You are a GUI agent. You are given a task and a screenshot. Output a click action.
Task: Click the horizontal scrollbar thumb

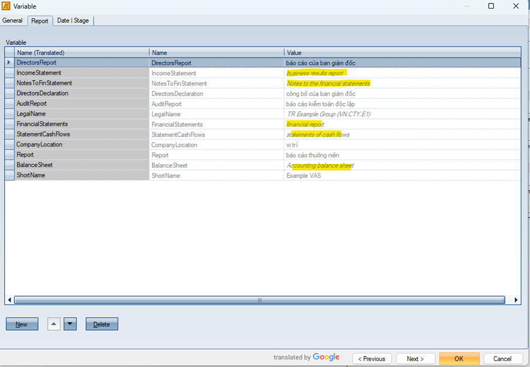coord(260,300)
